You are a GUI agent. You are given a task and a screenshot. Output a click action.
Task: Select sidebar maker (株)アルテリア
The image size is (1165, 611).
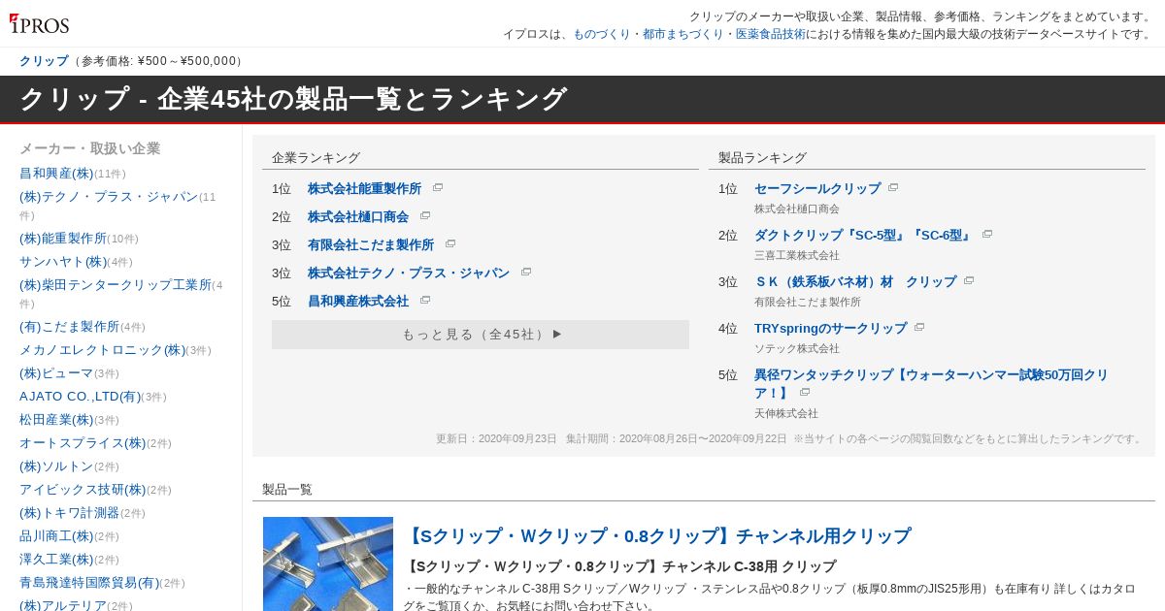[x=63, y=606]
